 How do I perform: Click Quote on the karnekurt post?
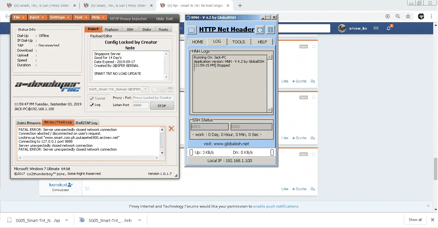(x=299, y=189)
